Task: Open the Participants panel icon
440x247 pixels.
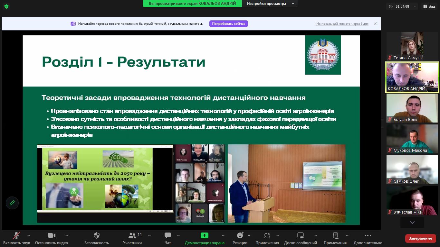Action: [132, 235]
